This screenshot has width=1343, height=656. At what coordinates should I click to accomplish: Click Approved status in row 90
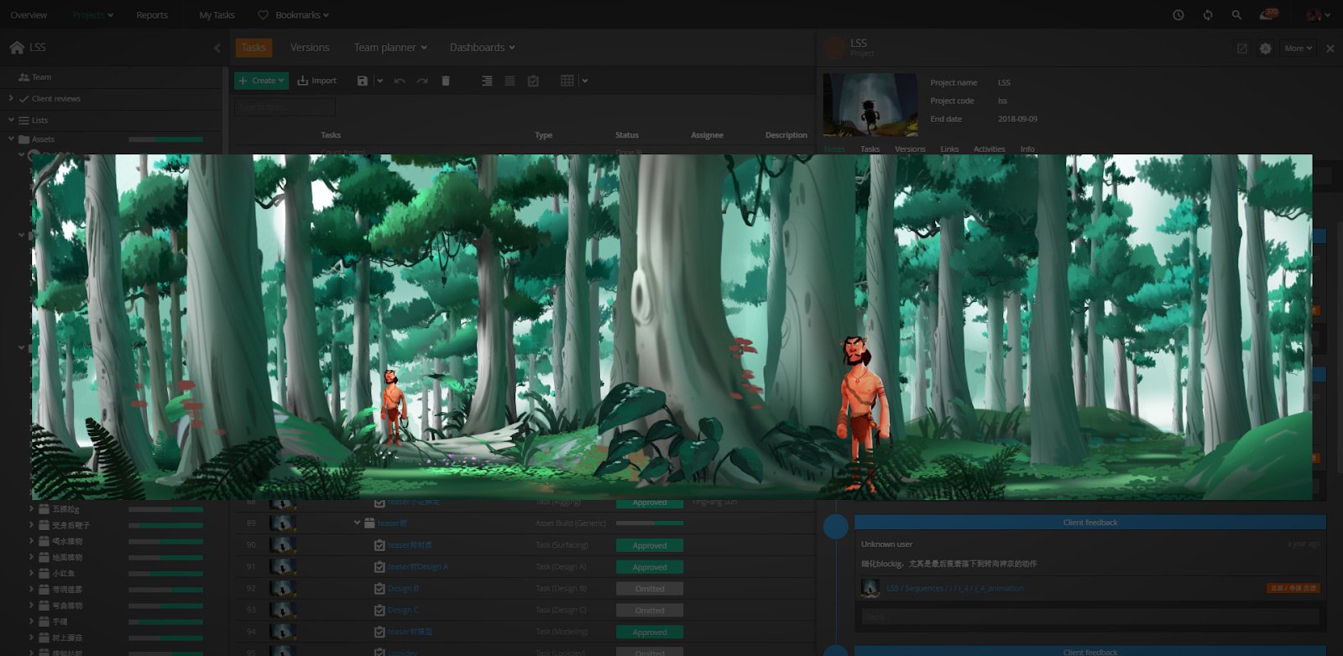point(650,545)
